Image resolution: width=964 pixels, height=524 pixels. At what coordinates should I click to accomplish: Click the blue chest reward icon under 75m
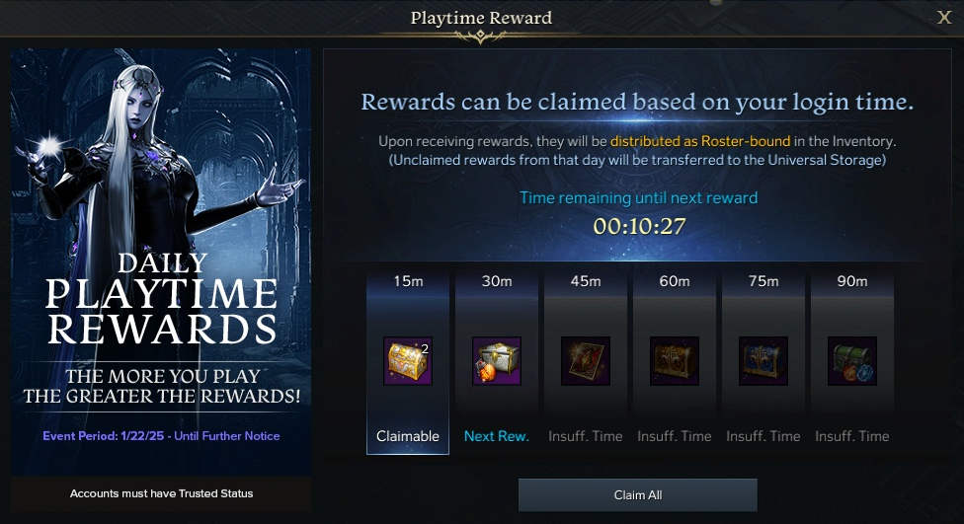click(763, 360)
